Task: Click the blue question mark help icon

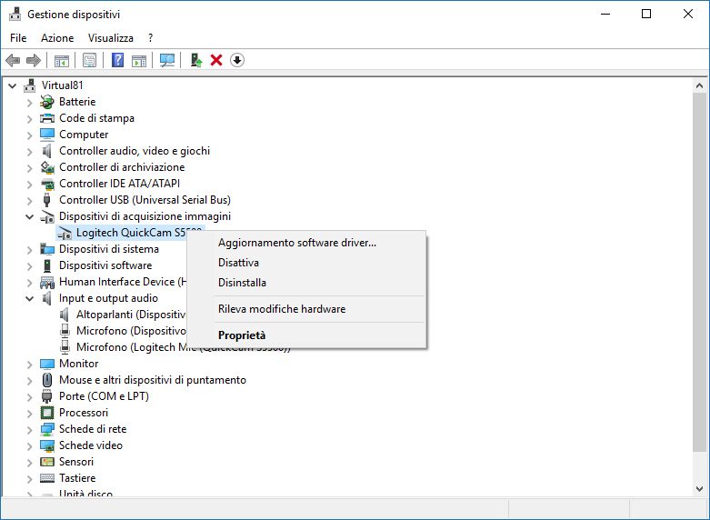Action: [x=117, y=60]
